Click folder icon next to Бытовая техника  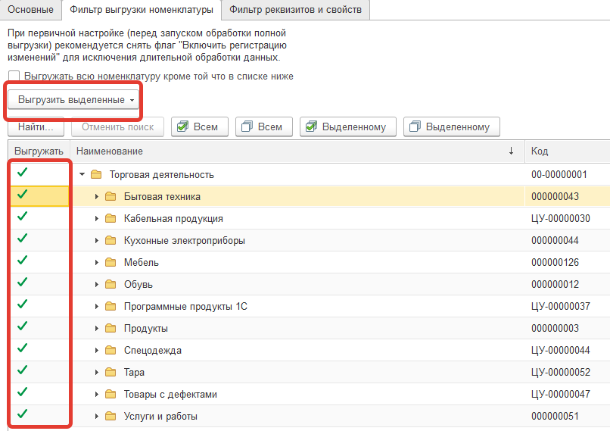[x=110, y=197]
